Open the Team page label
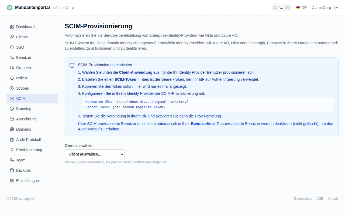 pyautogui.click(x=21, y=160)
